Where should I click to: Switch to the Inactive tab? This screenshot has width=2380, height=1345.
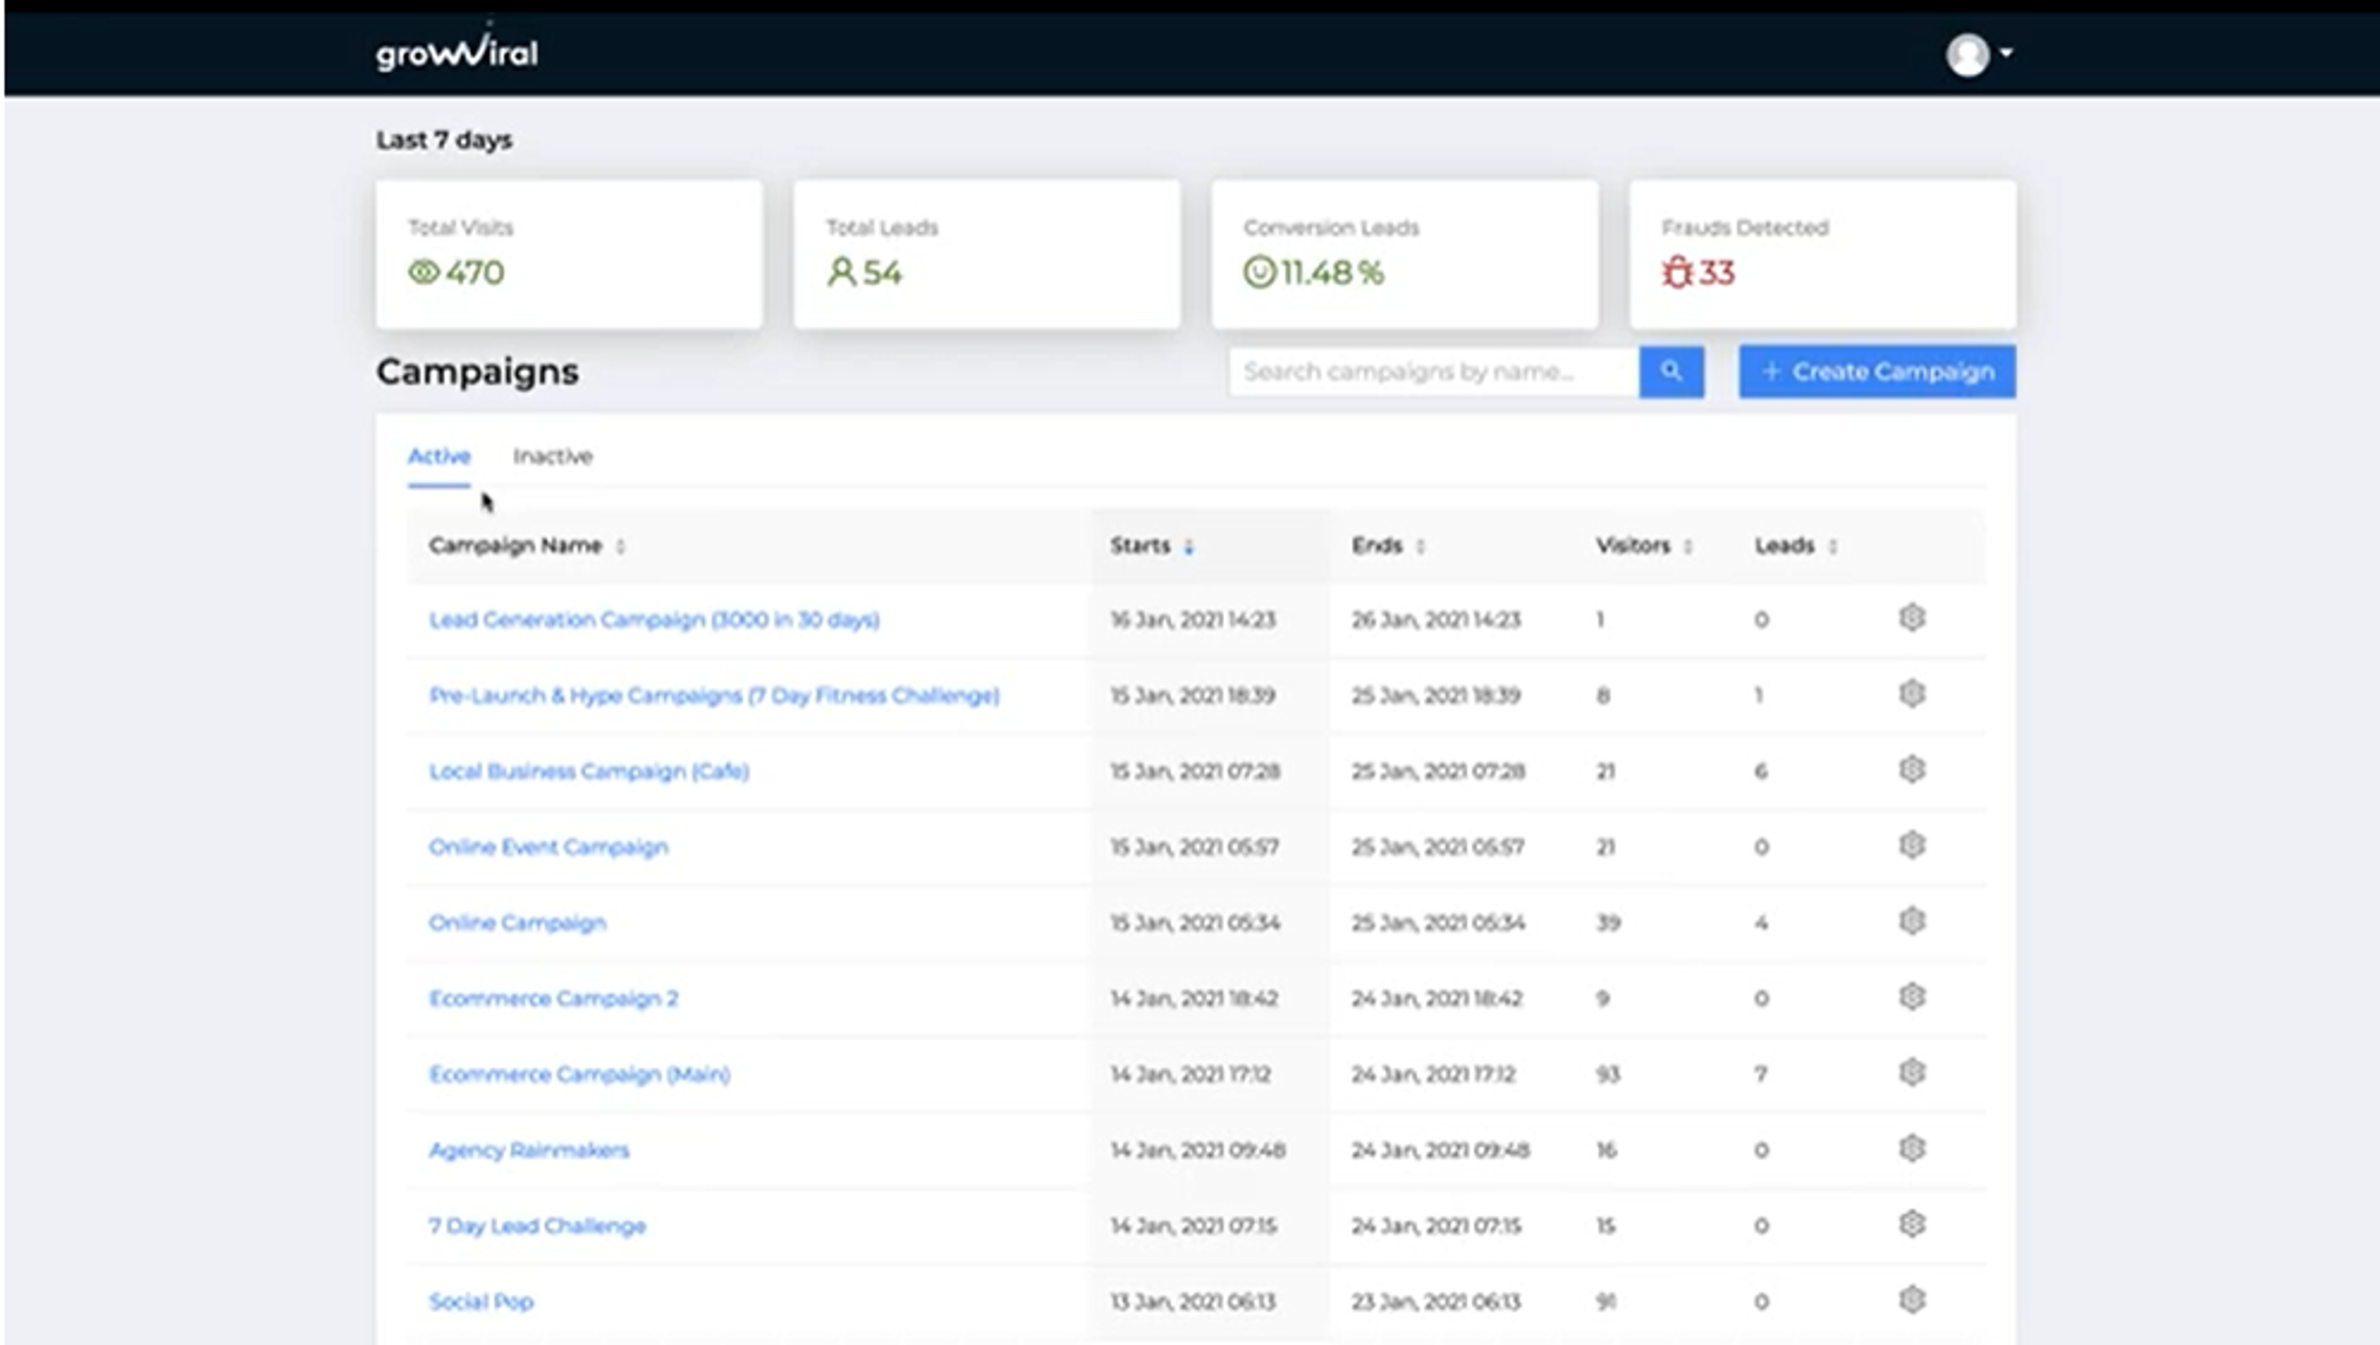point(552,455)
